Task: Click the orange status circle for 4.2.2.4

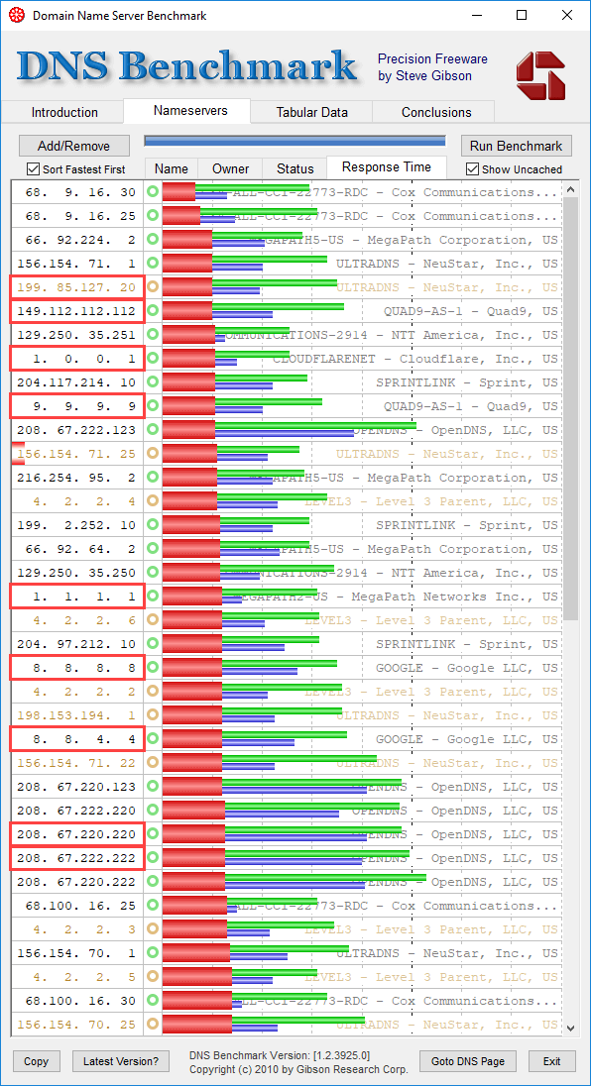Action: (153, 500)
